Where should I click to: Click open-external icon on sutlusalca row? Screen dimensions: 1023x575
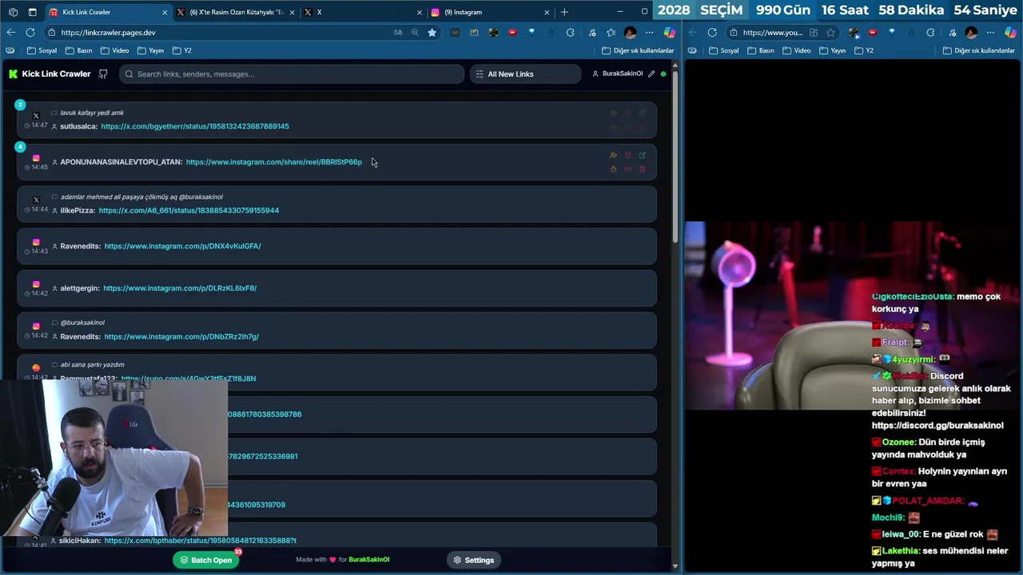(642, 113)
